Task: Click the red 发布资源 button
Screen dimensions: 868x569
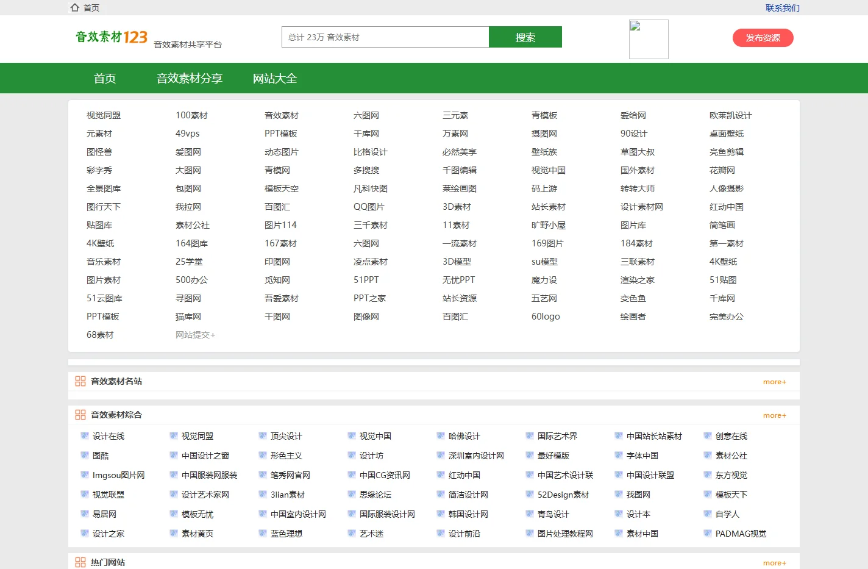Action: 763,38
